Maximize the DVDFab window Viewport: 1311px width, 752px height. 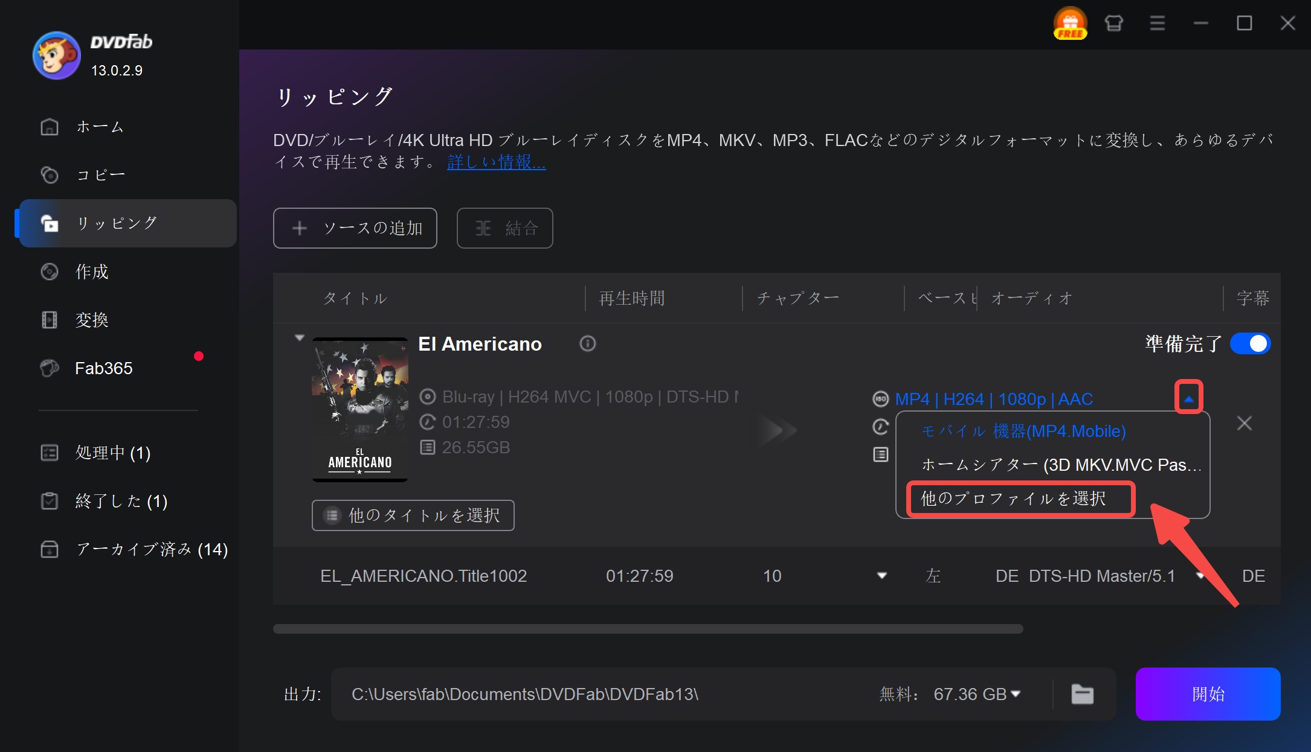pos(1244,23)
